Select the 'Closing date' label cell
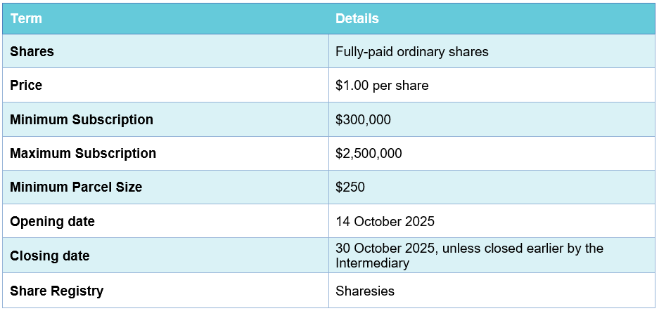This screenshot has height=311, width=659. (x=50, y=256)
